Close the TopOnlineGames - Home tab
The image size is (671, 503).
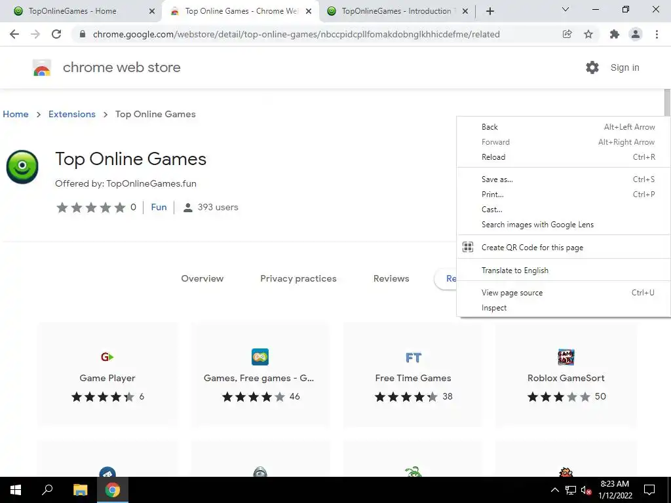(x=152, y=11)
